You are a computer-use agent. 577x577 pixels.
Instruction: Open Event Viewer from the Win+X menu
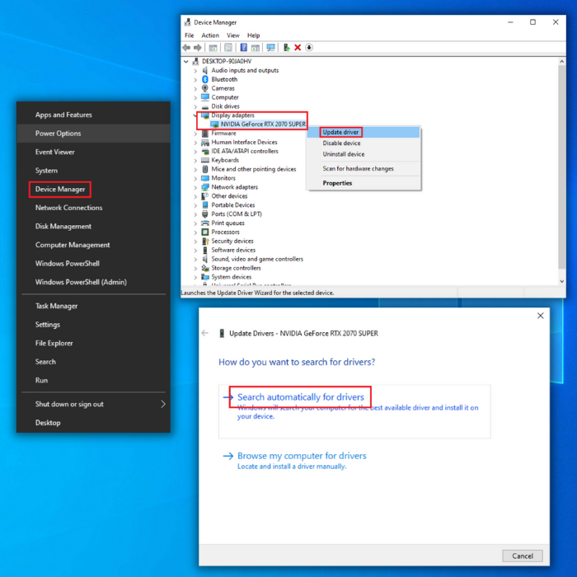pyautogui.click(x=93, y=152)
